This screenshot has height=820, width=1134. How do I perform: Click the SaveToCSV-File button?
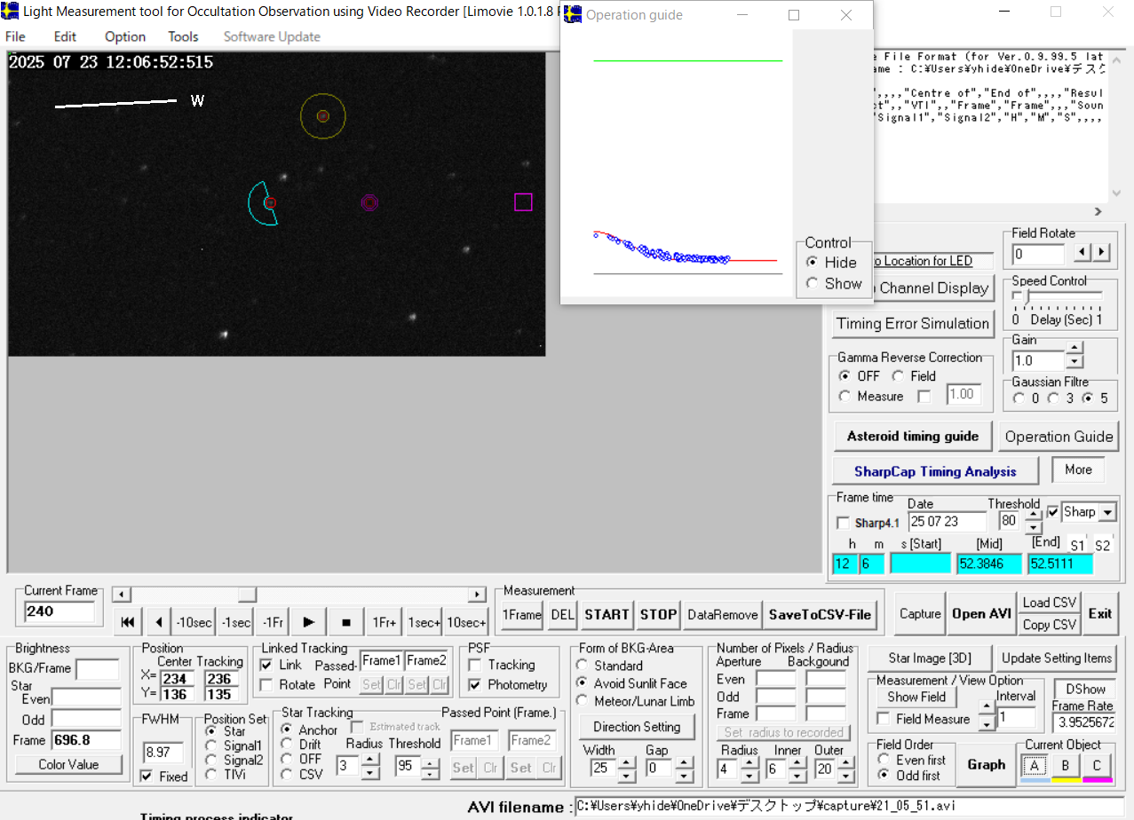click(821, 614)
